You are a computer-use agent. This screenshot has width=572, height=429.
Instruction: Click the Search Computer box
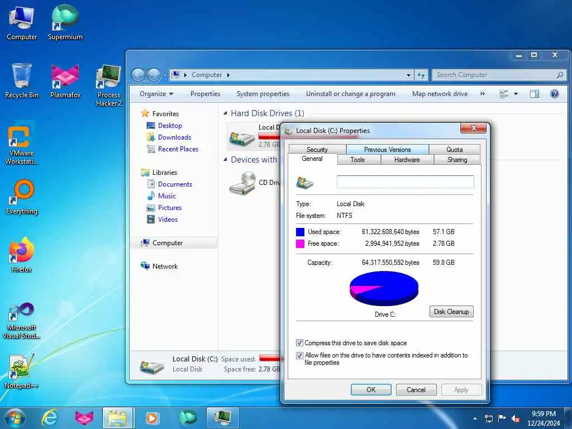tap(499, 75)
